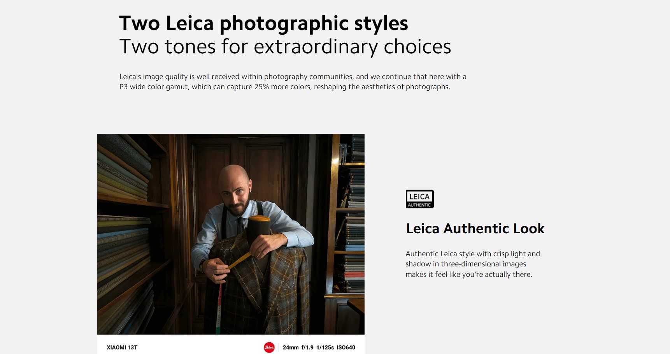Click the "24mm" focal length text
670x354 pixels.
point(291,347)
